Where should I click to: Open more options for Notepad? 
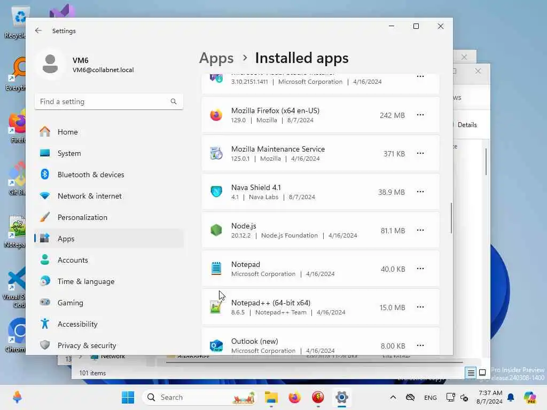click(420, 269)
